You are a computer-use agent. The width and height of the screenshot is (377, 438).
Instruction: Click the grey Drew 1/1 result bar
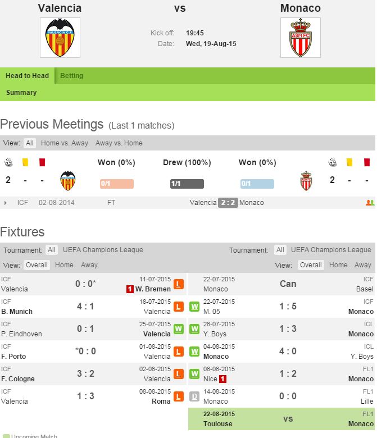(187, 184)
